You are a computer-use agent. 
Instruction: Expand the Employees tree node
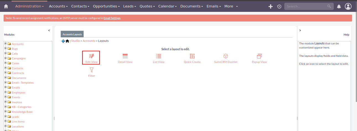click(6, 92)
